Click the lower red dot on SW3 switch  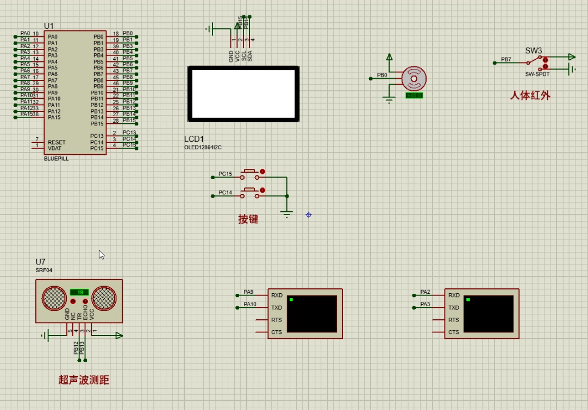(x=546, y=66)
